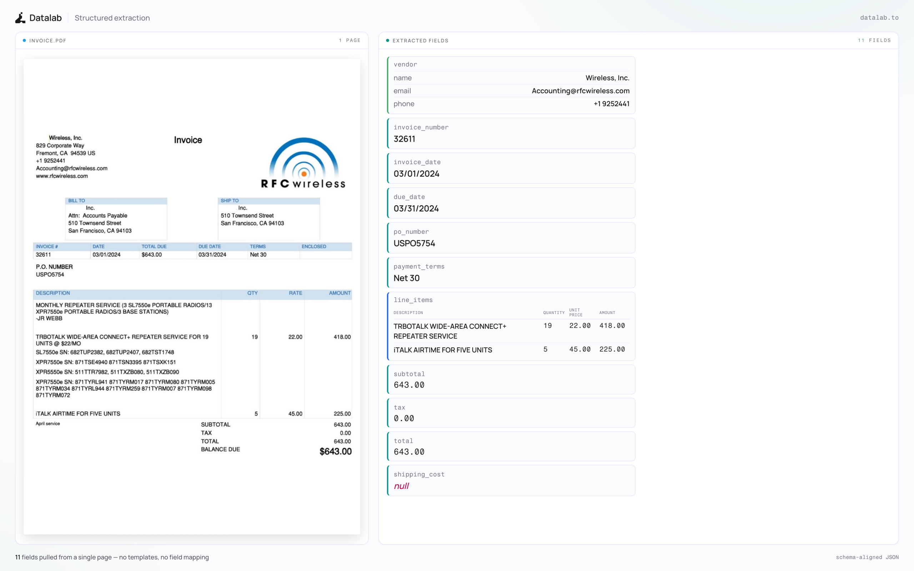Click the Invoice title on the document
Screen dimensions: 914x571
(x=188, y=140)
